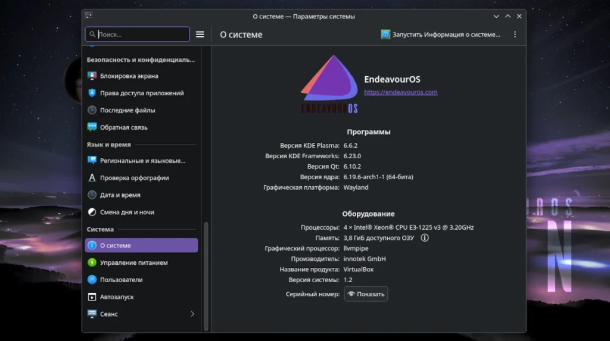The width and height of the screenshot is (610, 341).
Task: Select the Управление питанием entry
Action: point(141,262)
